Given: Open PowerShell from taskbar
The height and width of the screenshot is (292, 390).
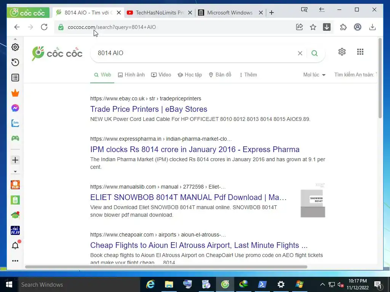Looking at the screenshot, I should (x=262, y=284).
